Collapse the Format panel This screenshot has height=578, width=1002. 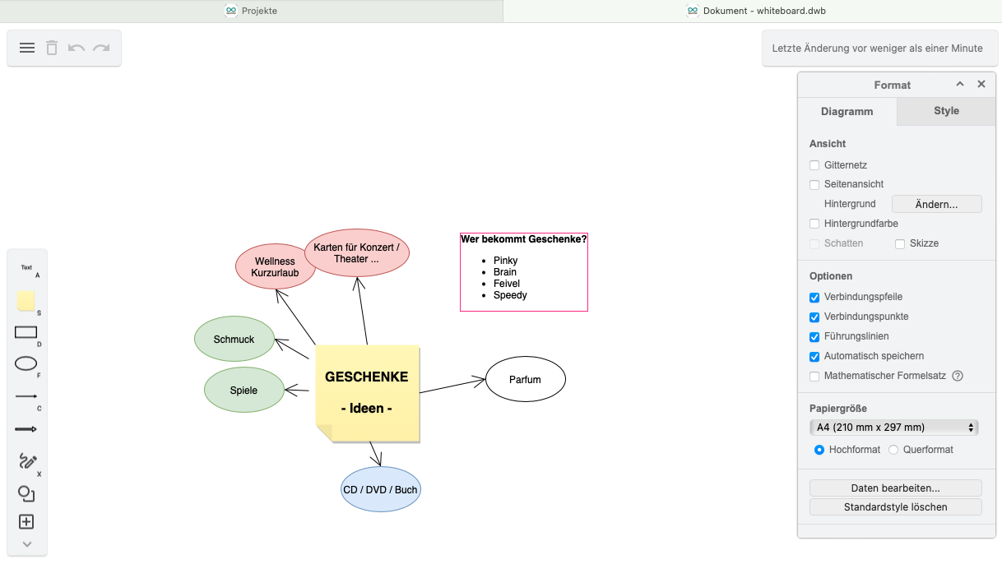[959, 85]
